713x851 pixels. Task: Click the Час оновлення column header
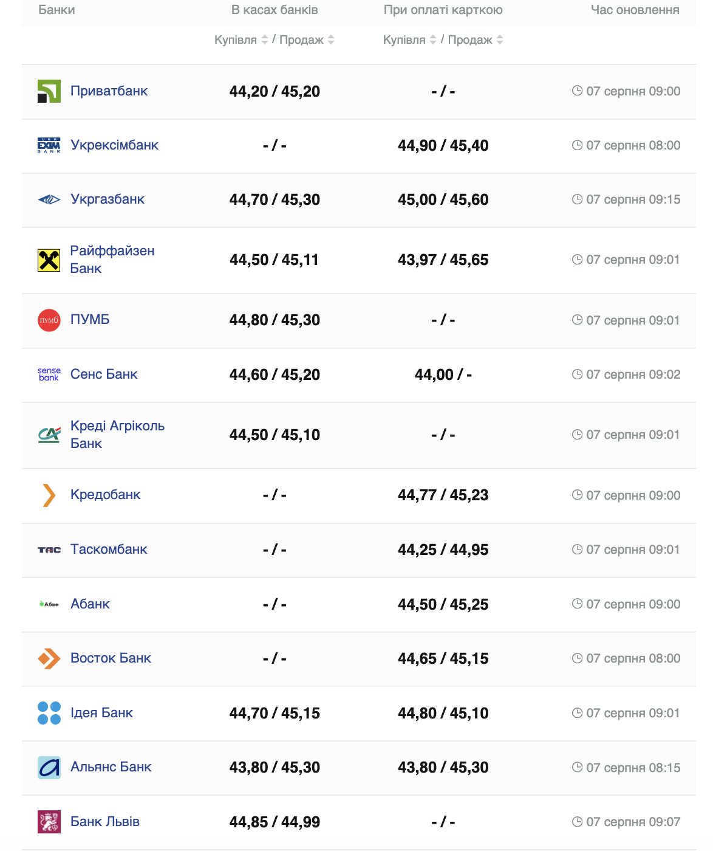(635, 10)
